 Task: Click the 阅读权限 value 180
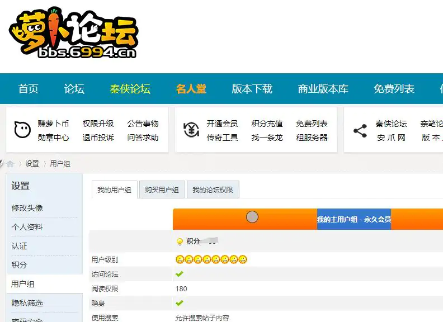point(181,288)
